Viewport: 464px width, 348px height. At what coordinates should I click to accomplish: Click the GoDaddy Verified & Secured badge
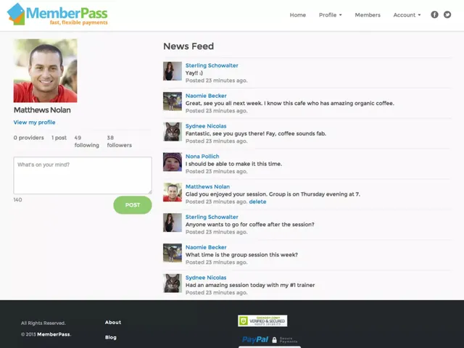(x=262, y=320)
